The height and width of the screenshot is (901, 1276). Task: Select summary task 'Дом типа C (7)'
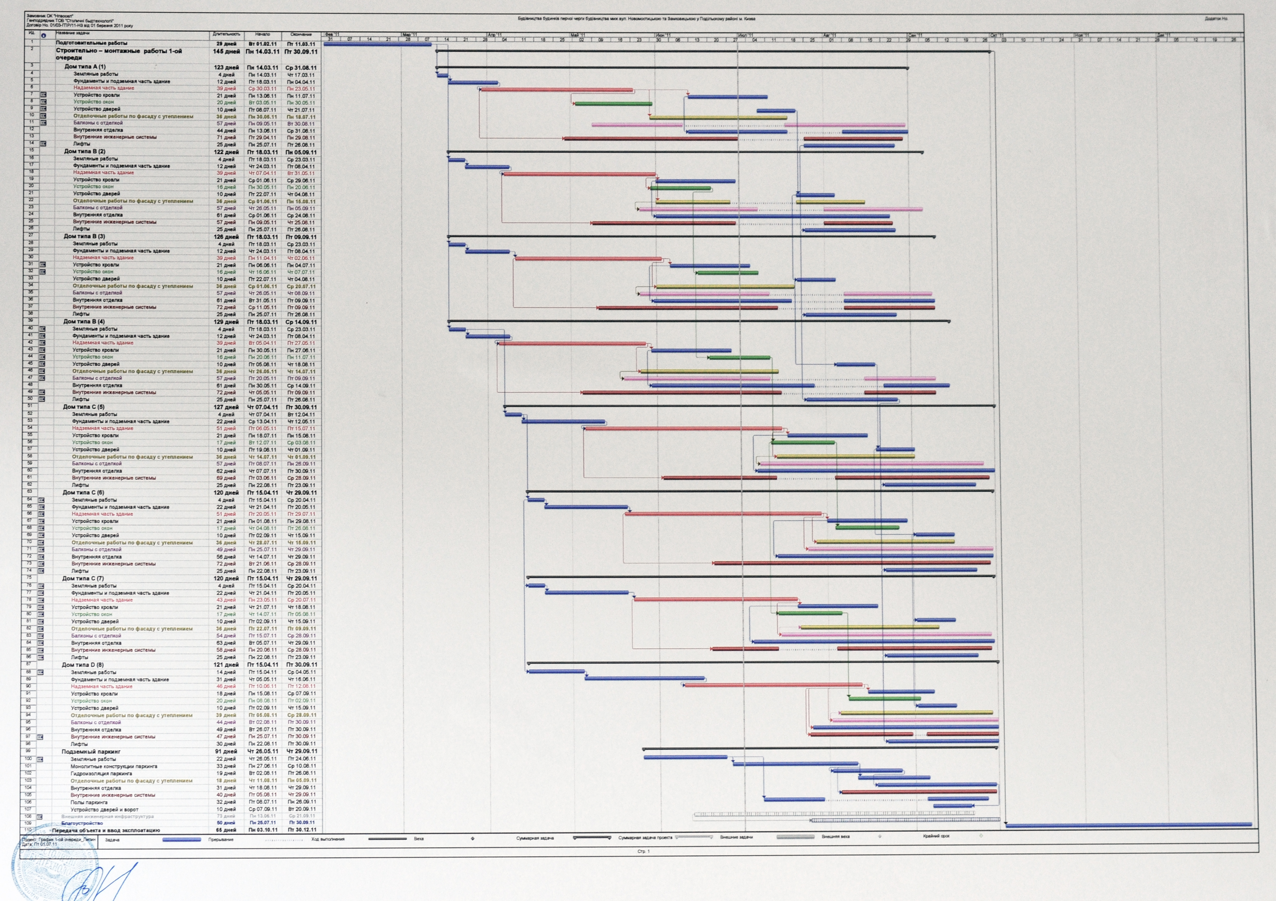[83, 578]
